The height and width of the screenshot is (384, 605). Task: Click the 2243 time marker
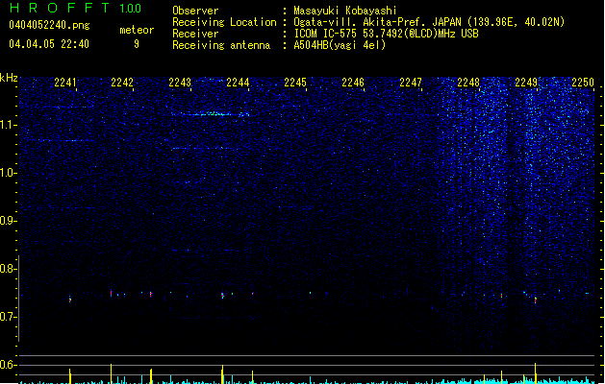(180, 83)
